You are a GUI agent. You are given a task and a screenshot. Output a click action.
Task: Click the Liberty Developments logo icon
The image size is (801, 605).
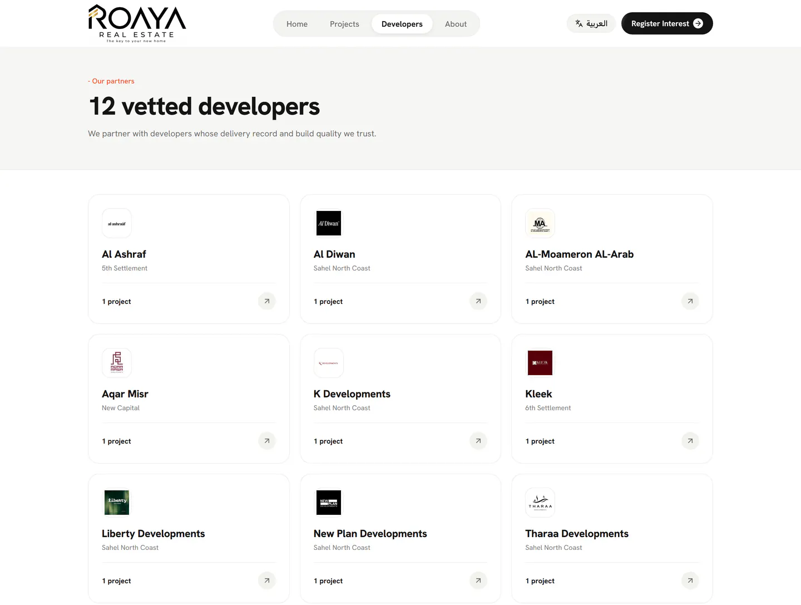tap(117, 503)
